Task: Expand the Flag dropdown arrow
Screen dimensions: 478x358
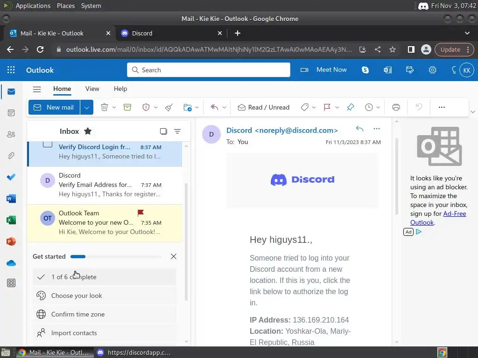Action: (337, 107)
